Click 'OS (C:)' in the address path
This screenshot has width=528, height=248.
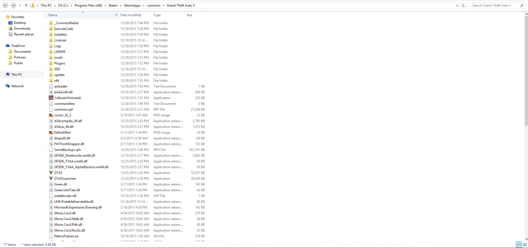pos(63,6)
